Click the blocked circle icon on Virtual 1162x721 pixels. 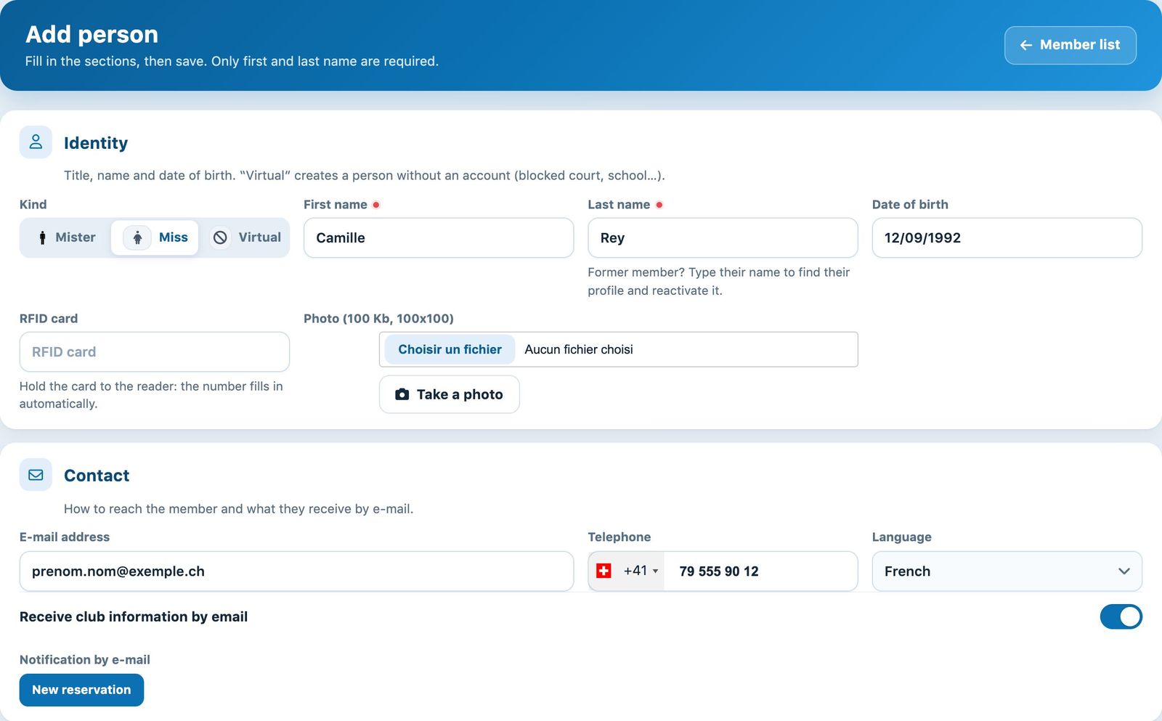[x=220, y=237]
